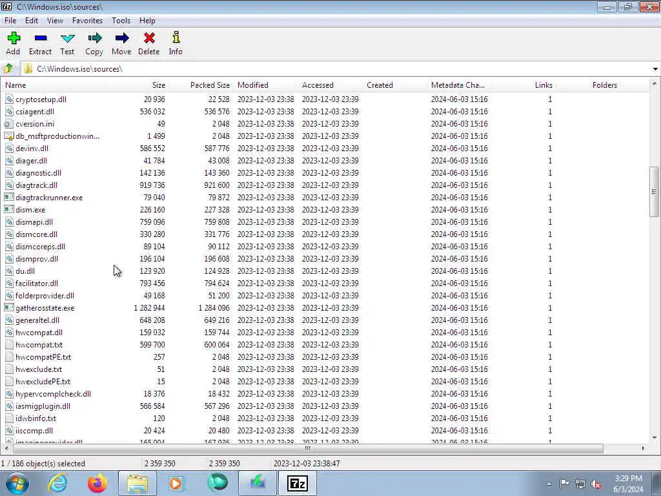Open the Favorites menu

tap(87, 20)
